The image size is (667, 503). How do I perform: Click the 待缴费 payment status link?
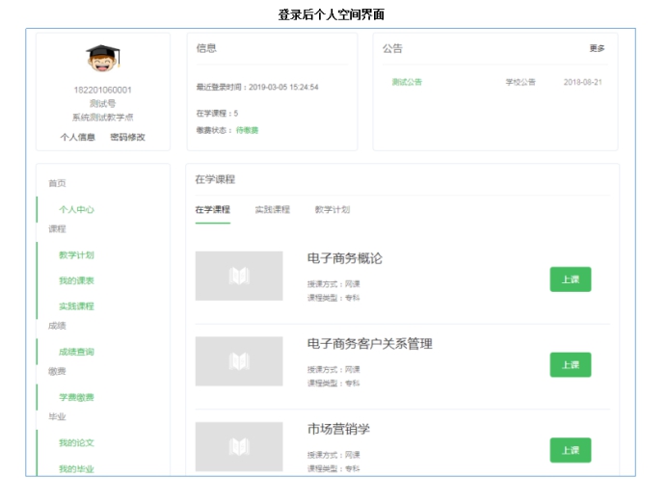[x=247, y=130]
